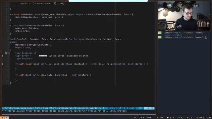Place cursor on 'type Response =' line
Image resolution: width=212 pixels, height=119 pixels.
tap(25, 53)
